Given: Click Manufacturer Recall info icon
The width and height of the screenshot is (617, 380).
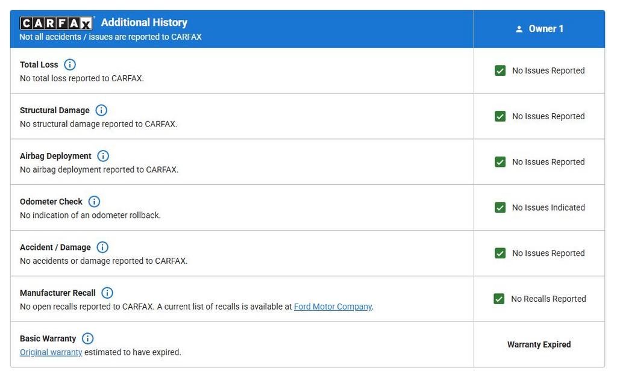Looking at the screenshot, I should pyautogui.click(x=107, y=293).
